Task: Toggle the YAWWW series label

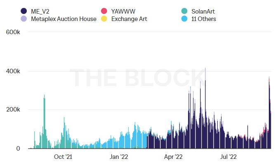Action: [x=123, y=12]
